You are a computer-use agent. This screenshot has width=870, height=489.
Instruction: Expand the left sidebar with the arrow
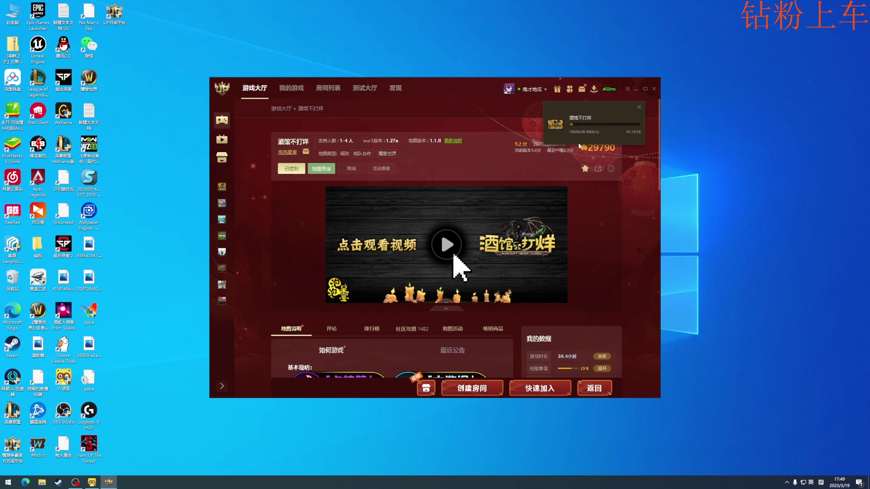pyautogui.click(x=222, y=386)
